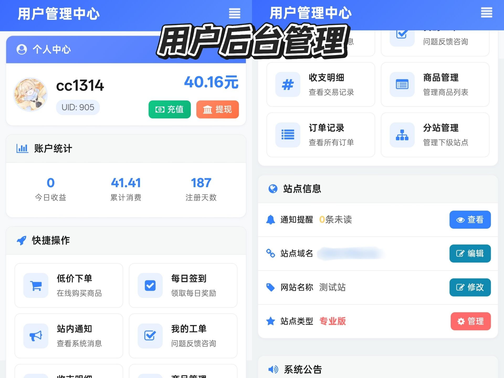The image size is (504, 378).
Task: Click 编辑 next to 站点域名
Action: 470,253
